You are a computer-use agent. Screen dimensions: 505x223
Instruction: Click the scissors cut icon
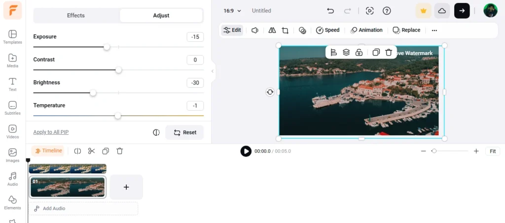(x=91, y=151)
